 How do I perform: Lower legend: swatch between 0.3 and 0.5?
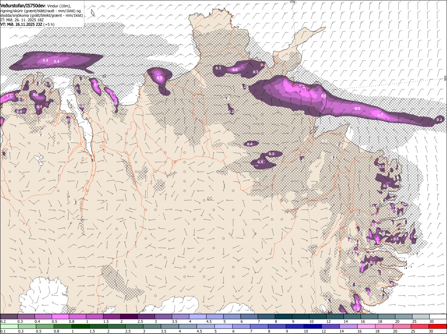coord(27,326)
